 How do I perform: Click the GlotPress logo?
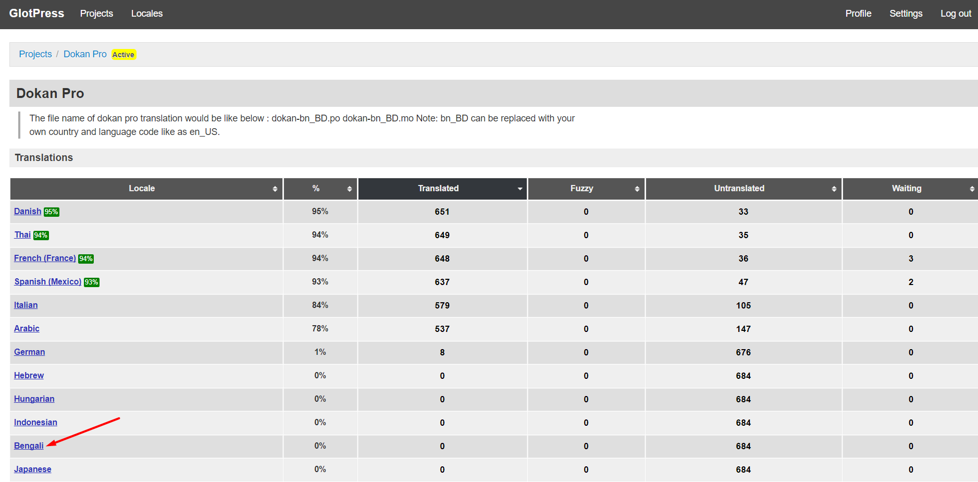click(x=36, y=14)
